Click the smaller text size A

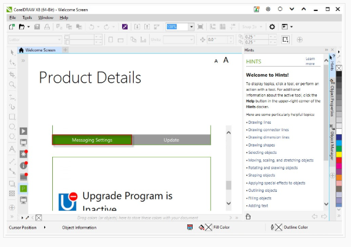point(216,61)
